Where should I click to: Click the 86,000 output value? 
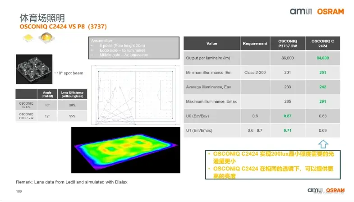[x=288, y=58]
